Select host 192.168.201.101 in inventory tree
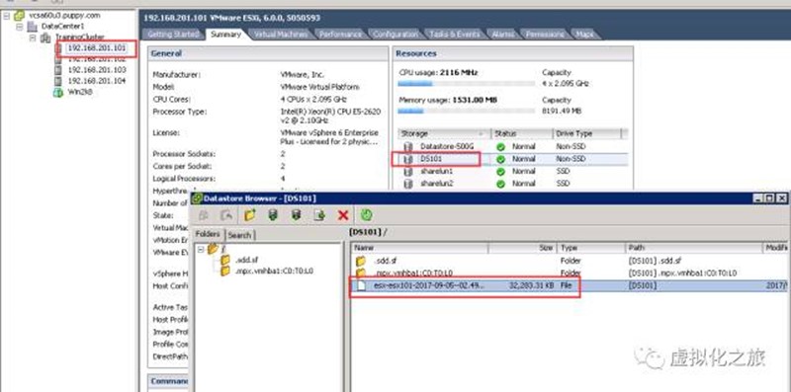 (96, 47)
